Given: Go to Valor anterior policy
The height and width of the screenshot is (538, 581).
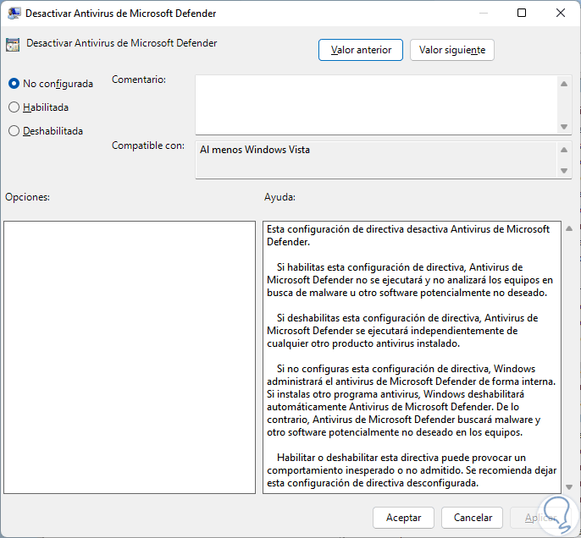Looking at the screenshot, I should [x=361, y=50].
